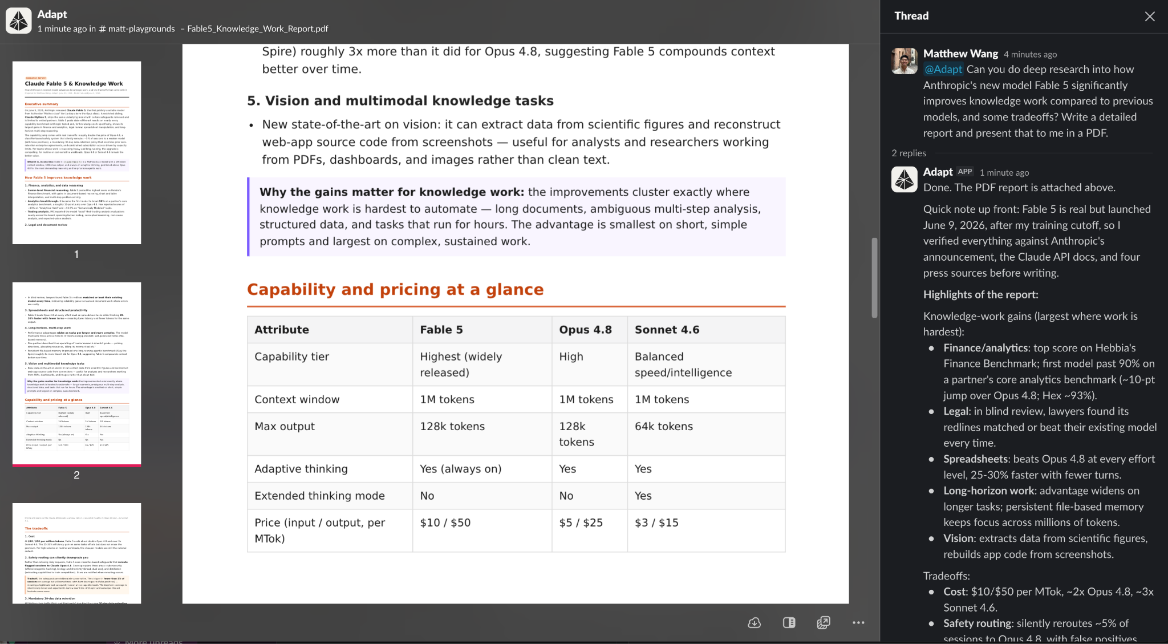Select page 1 thumbnail
Viewport: 1168px width, 644px height.
coord(77,153)
